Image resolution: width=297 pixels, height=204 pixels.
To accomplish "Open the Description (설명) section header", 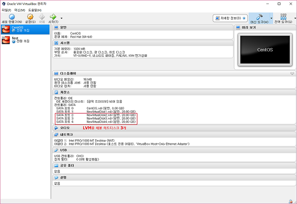I will (174, 178).
